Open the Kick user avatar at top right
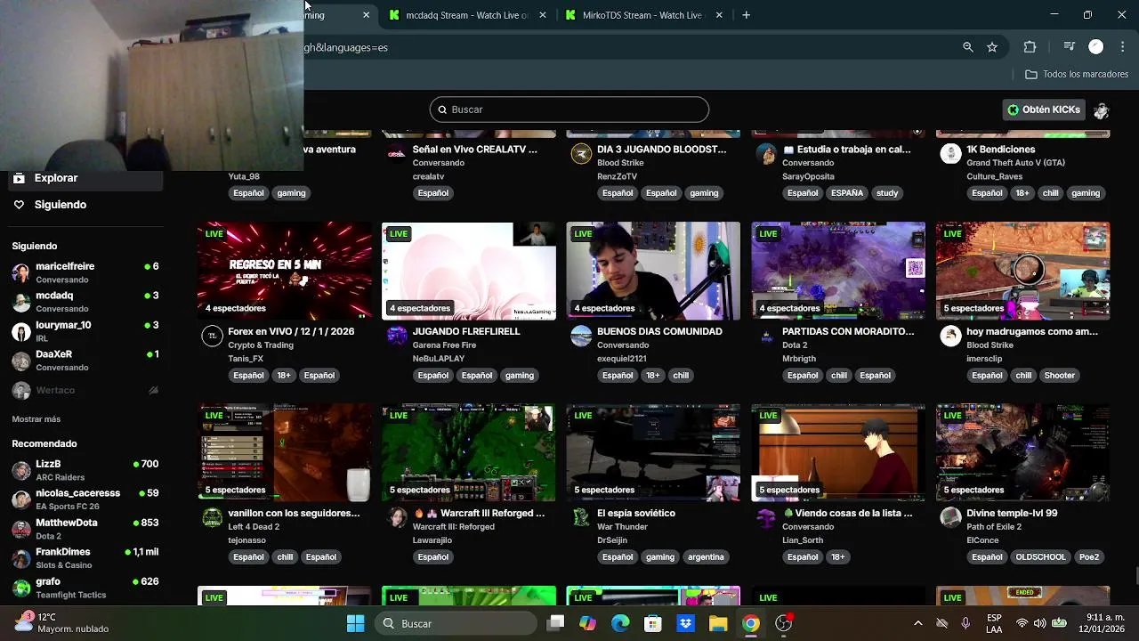The height and width of the screenshot is (641, 1139). 1102,110
